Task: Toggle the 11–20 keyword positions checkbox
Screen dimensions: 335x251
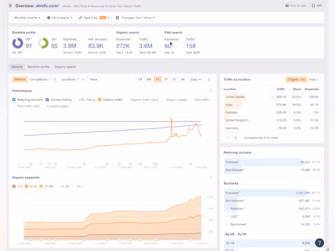Action: click(x=41, y=186)
